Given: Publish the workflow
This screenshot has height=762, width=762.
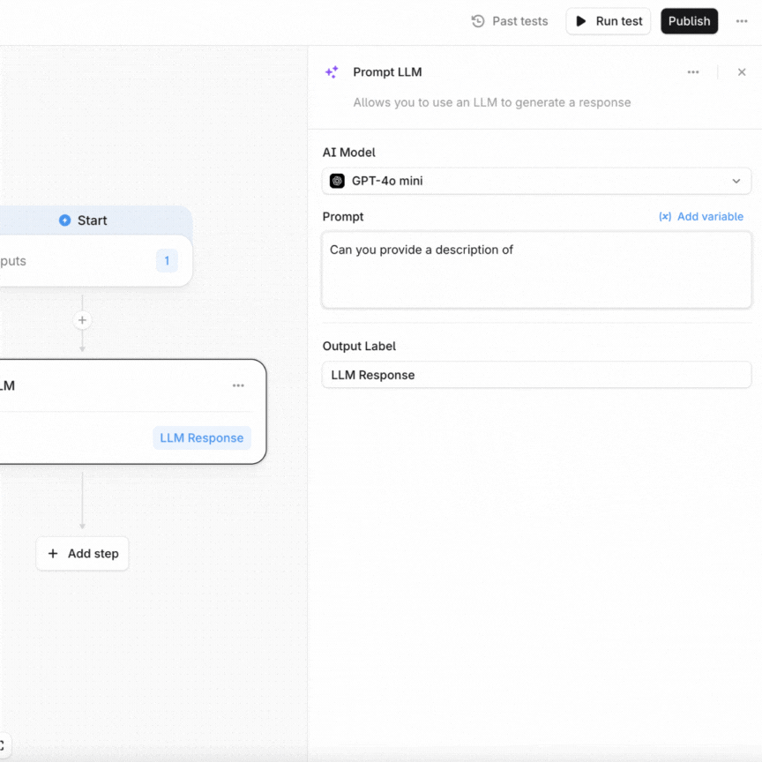Looking at the screenshot, I should click(x=689, y=20).
